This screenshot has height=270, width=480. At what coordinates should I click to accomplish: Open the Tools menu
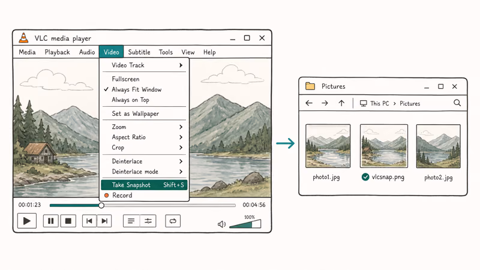pos(166,52)
